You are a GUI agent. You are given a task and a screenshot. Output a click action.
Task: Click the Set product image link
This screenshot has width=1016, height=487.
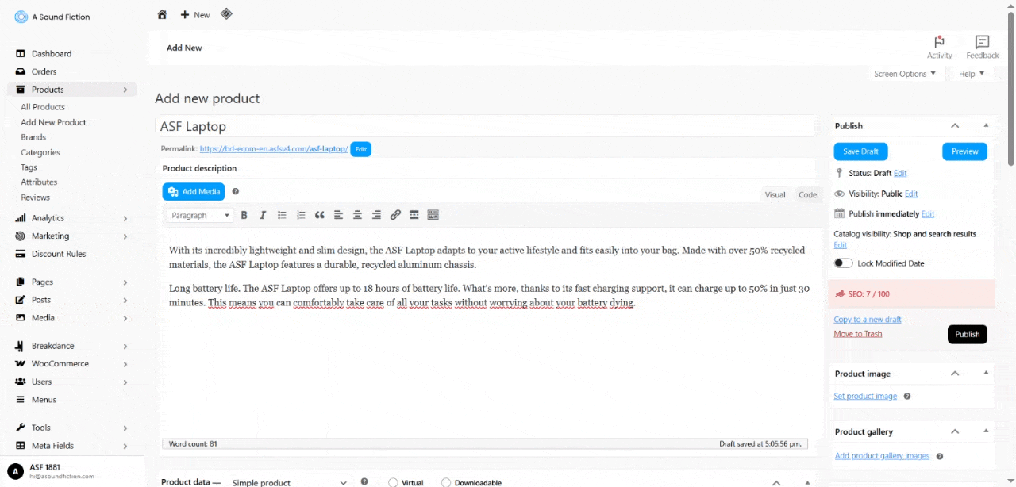865,396
